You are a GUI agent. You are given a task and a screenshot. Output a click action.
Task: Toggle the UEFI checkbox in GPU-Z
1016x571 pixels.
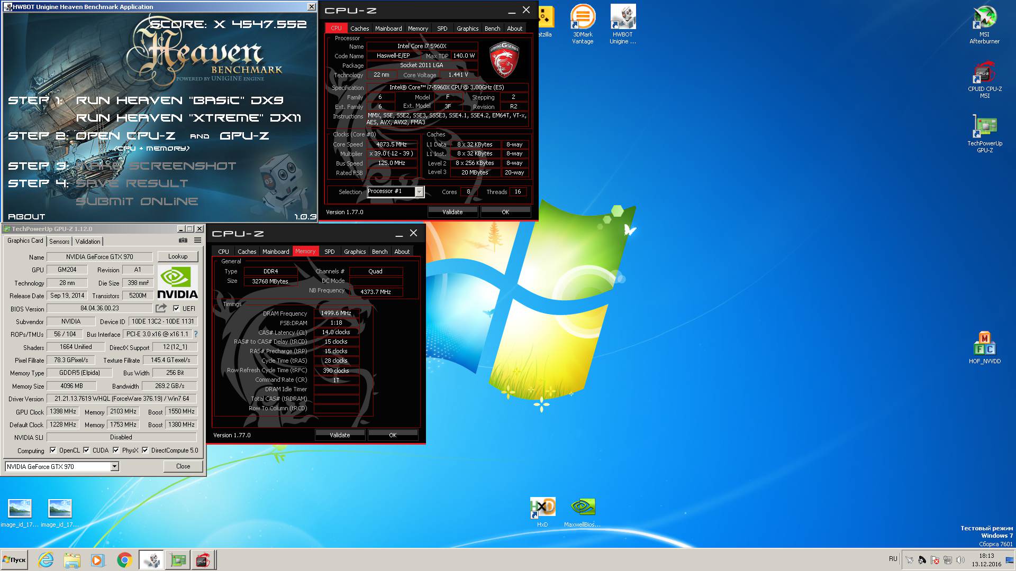tap(176, 309)
